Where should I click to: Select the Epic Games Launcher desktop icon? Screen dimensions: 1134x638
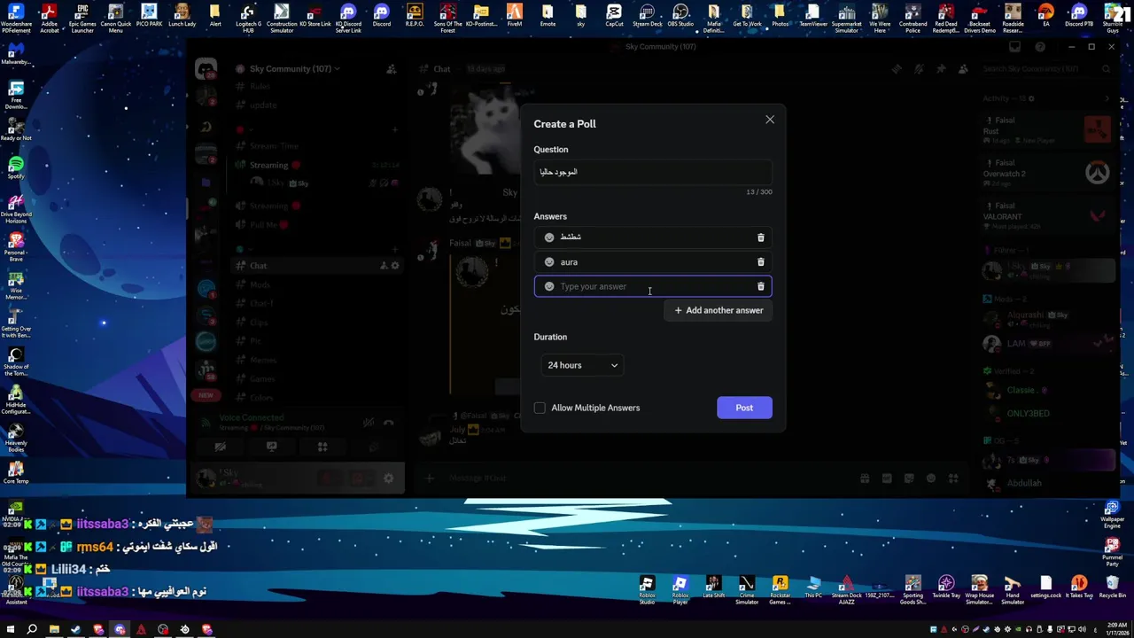tap(82, 18)
